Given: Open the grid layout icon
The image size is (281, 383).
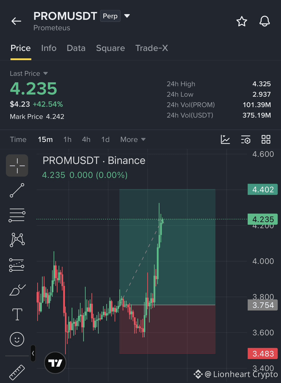Looking at the screenshot, I should (266, 139).
